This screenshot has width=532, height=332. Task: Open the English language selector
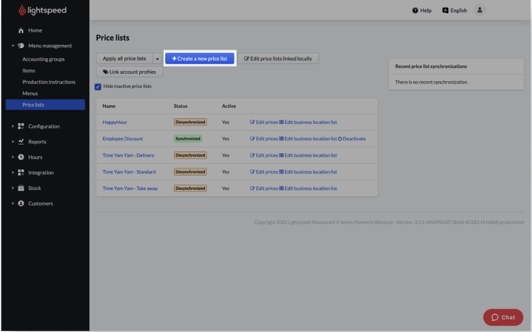[455, 10]
